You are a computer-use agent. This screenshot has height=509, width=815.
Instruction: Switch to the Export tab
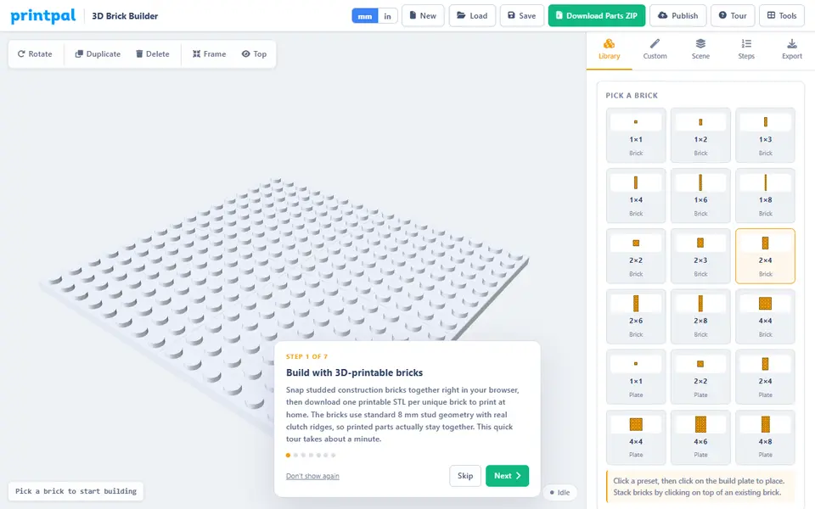click(x=792, y=49)
